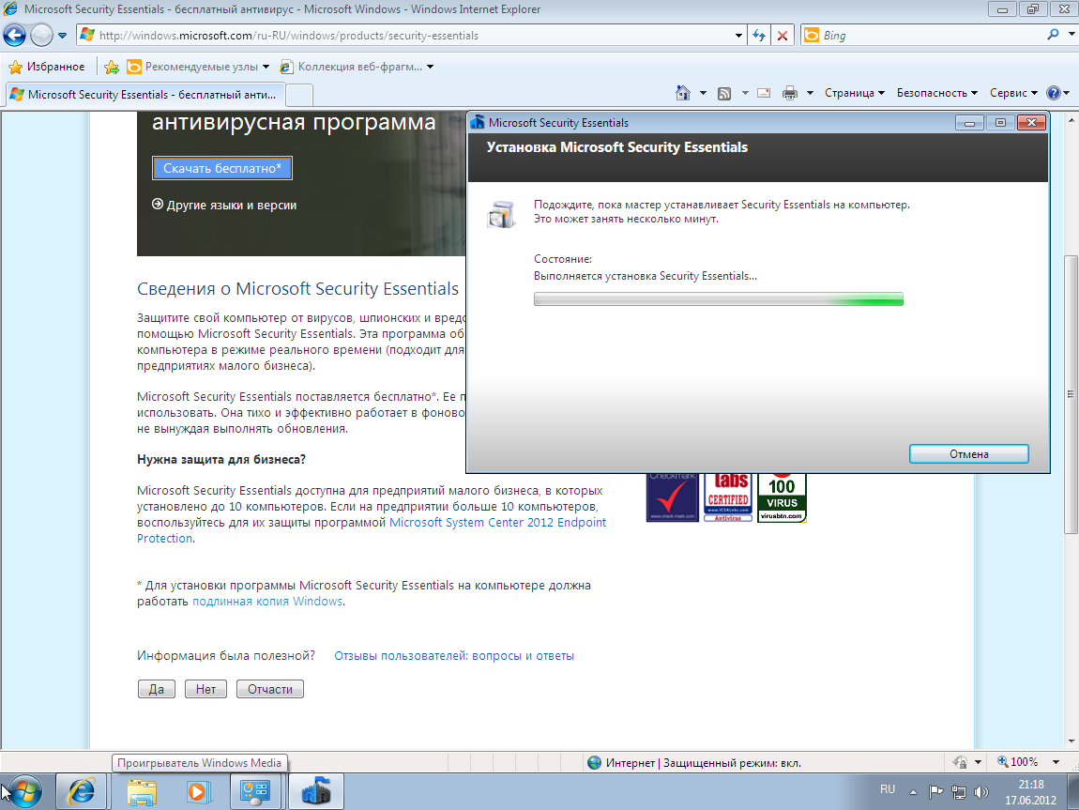Screen dimensions: 1079x810
Task: Click the Control Panel taskbar icon
Action: point(255,791)
